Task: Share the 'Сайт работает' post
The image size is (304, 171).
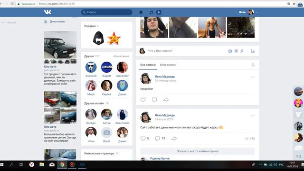Action: coord(174,138)
